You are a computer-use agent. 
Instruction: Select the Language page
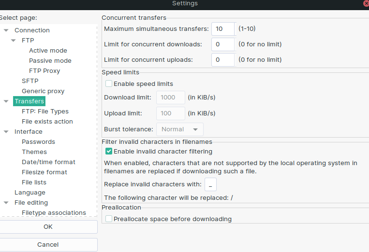[30, 193]
